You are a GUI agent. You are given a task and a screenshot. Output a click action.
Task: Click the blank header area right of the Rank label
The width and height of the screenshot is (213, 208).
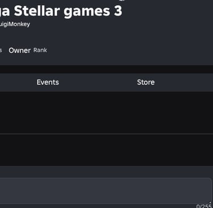point(130,51)
